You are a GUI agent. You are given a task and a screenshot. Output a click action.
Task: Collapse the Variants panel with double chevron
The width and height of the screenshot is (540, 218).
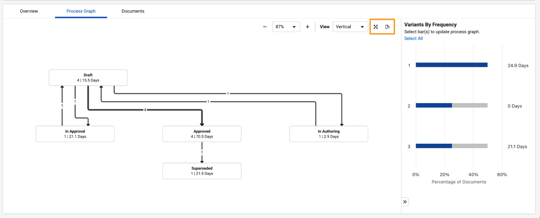click(405, 202)
